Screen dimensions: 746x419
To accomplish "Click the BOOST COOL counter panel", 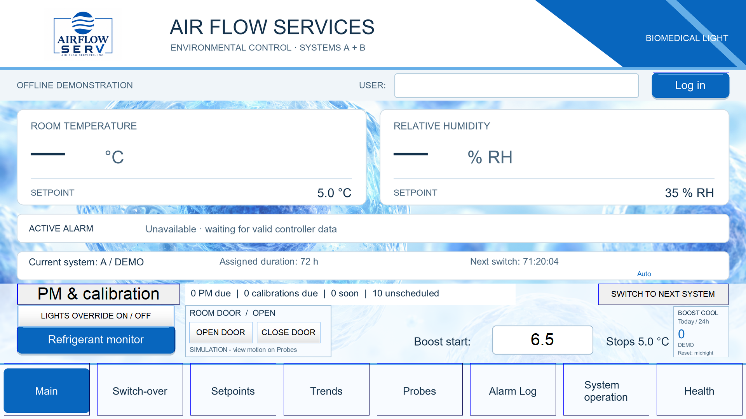I will point(701,332).
